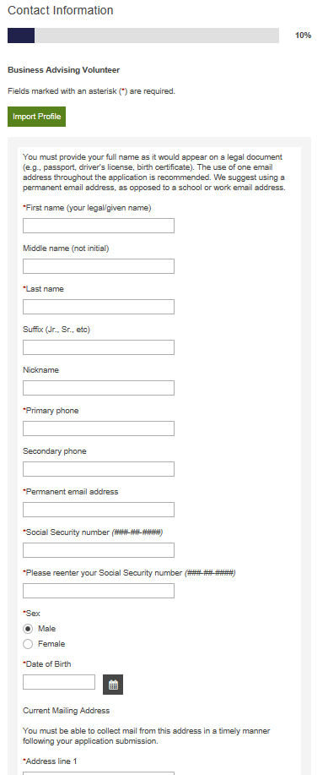Image resolution: width=328 pixels, height=775 pixels.
Task: Click the First name input field
Action: tap(99, 226)
